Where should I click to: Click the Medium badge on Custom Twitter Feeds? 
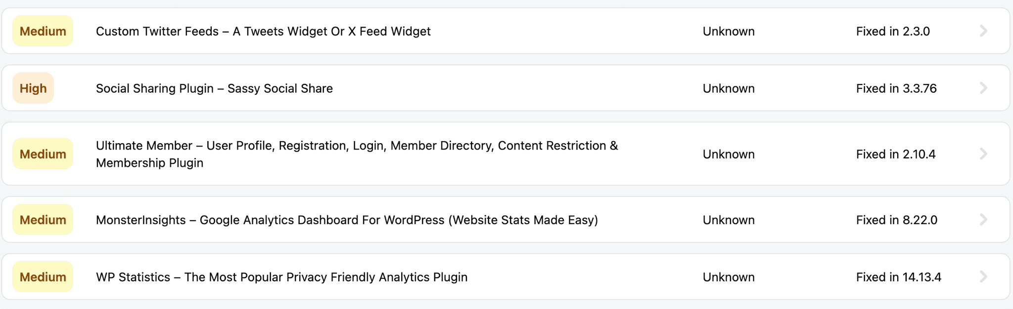43,31
